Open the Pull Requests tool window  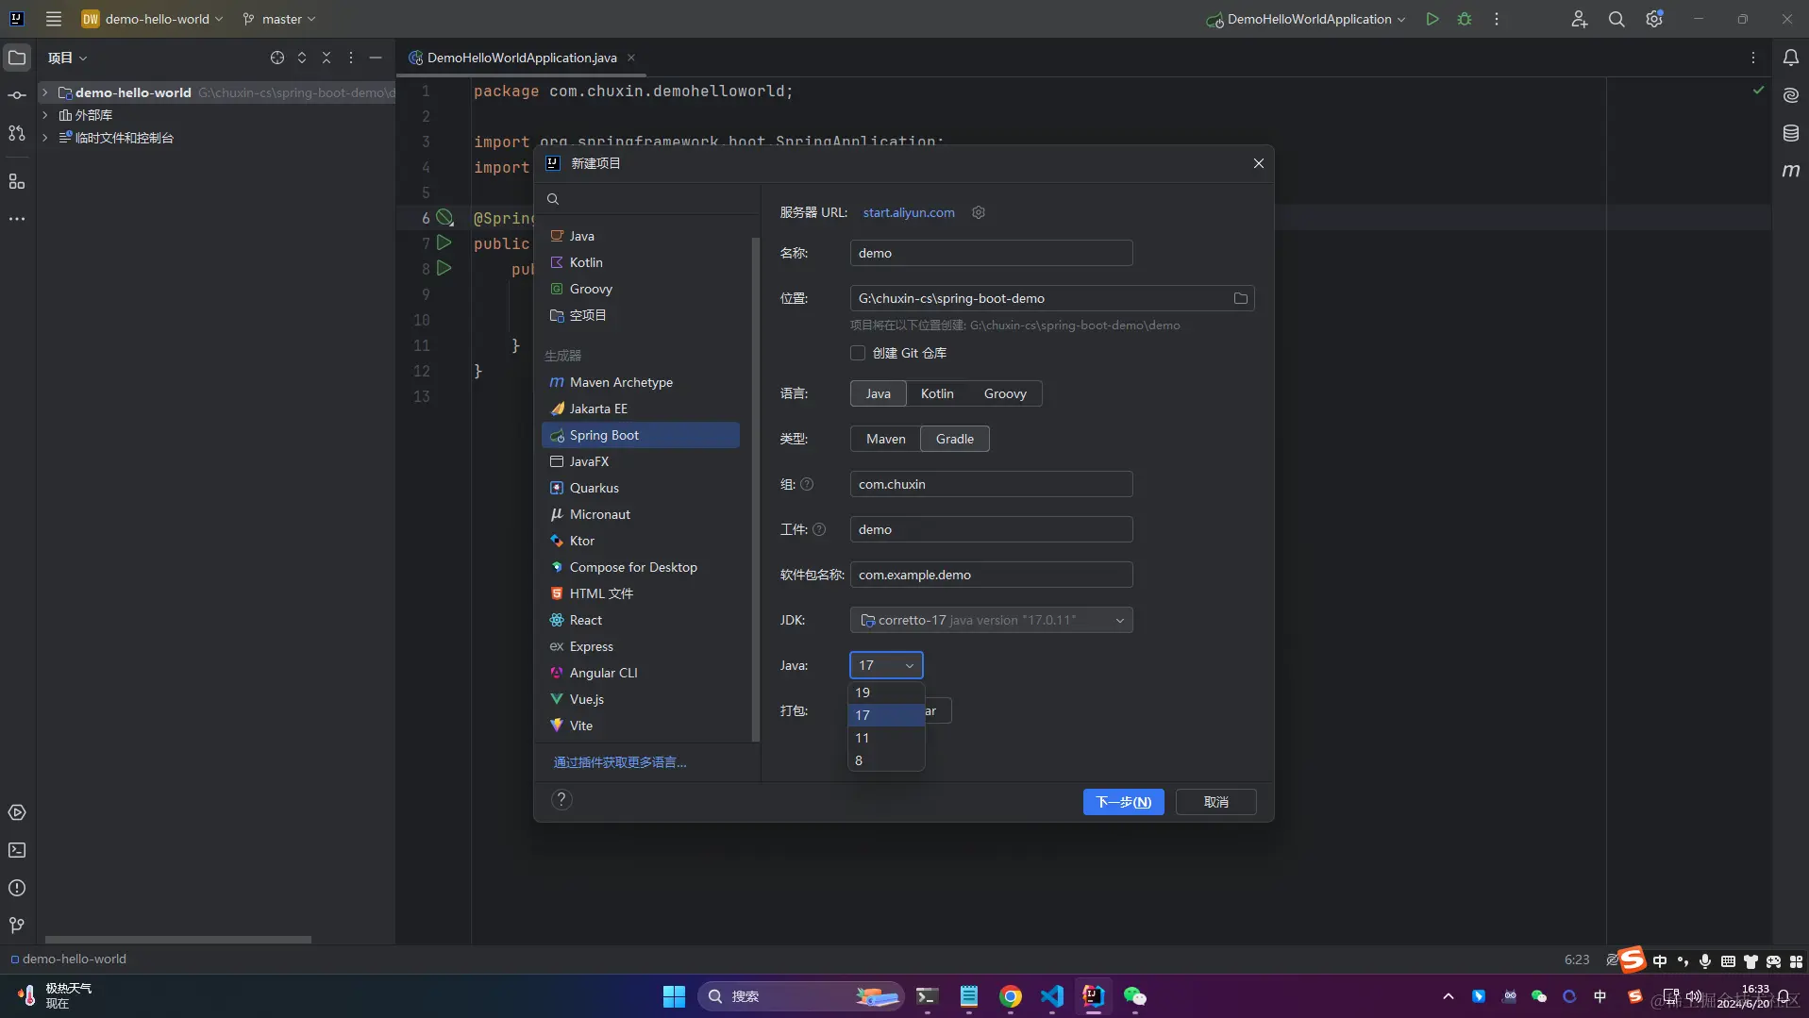[17, 133]
